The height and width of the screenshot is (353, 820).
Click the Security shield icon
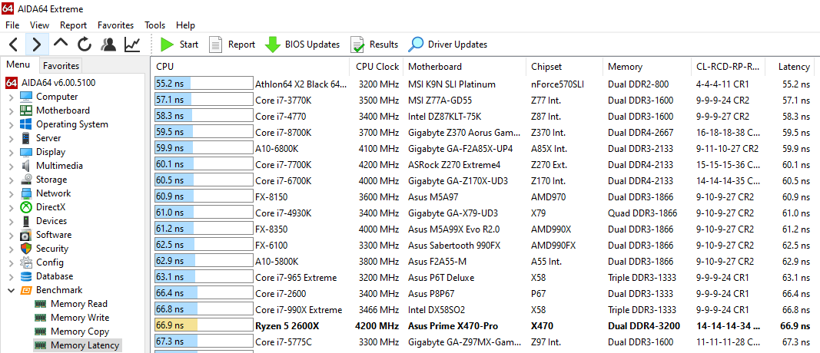tap(26, 249)
